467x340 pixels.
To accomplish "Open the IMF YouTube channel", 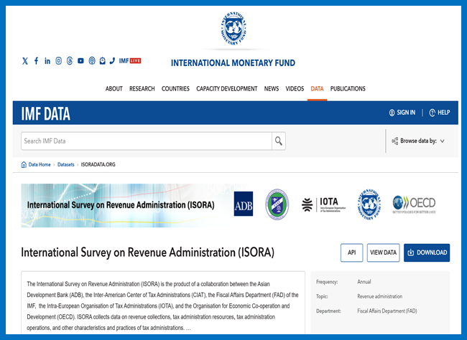I will (80, 61).
